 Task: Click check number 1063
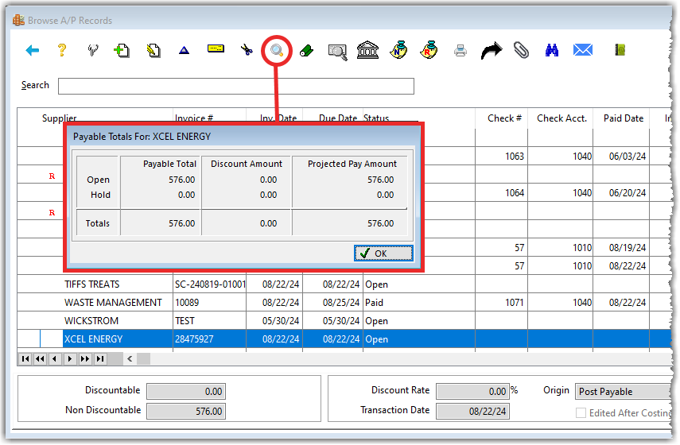pyautogui.click(x=515, y=157)
